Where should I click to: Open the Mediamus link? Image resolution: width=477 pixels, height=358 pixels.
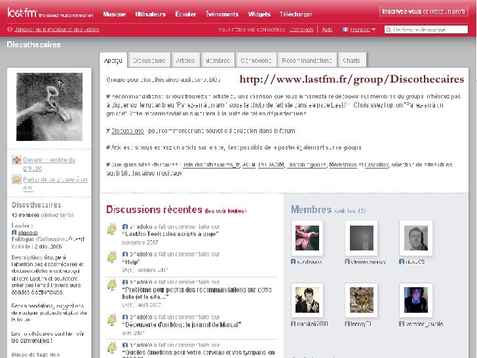(x=343, y=165)
